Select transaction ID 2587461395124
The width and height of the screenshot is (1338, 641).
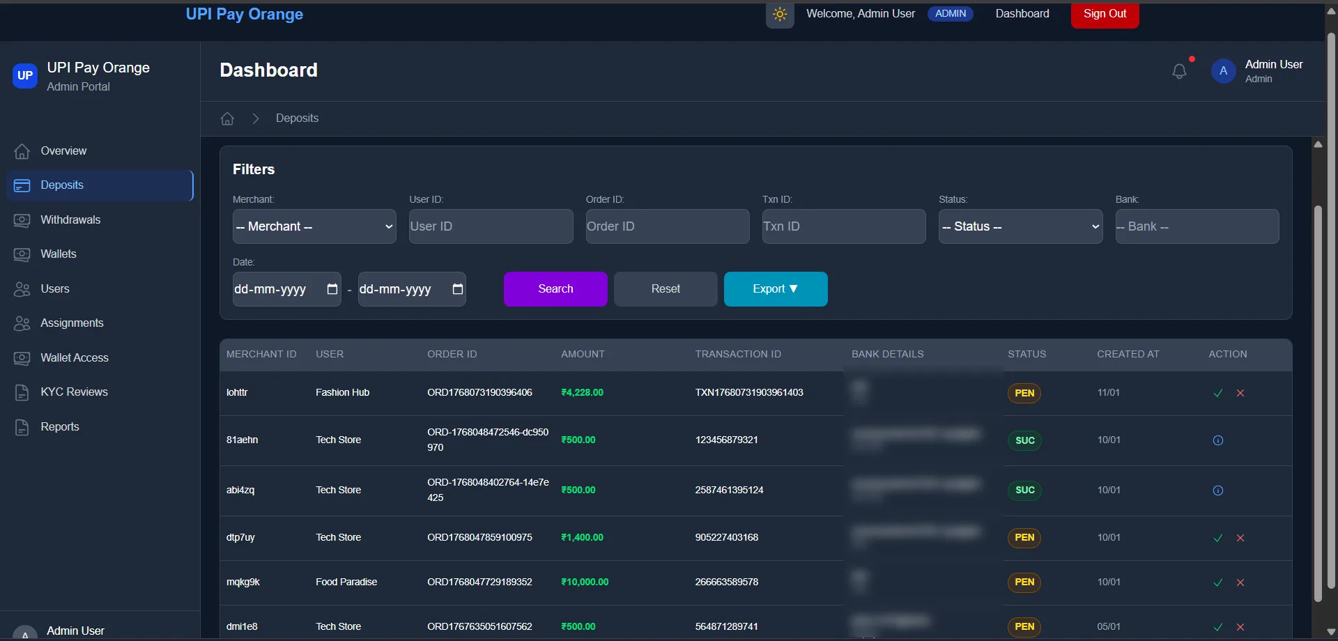[x=729, y=491]
